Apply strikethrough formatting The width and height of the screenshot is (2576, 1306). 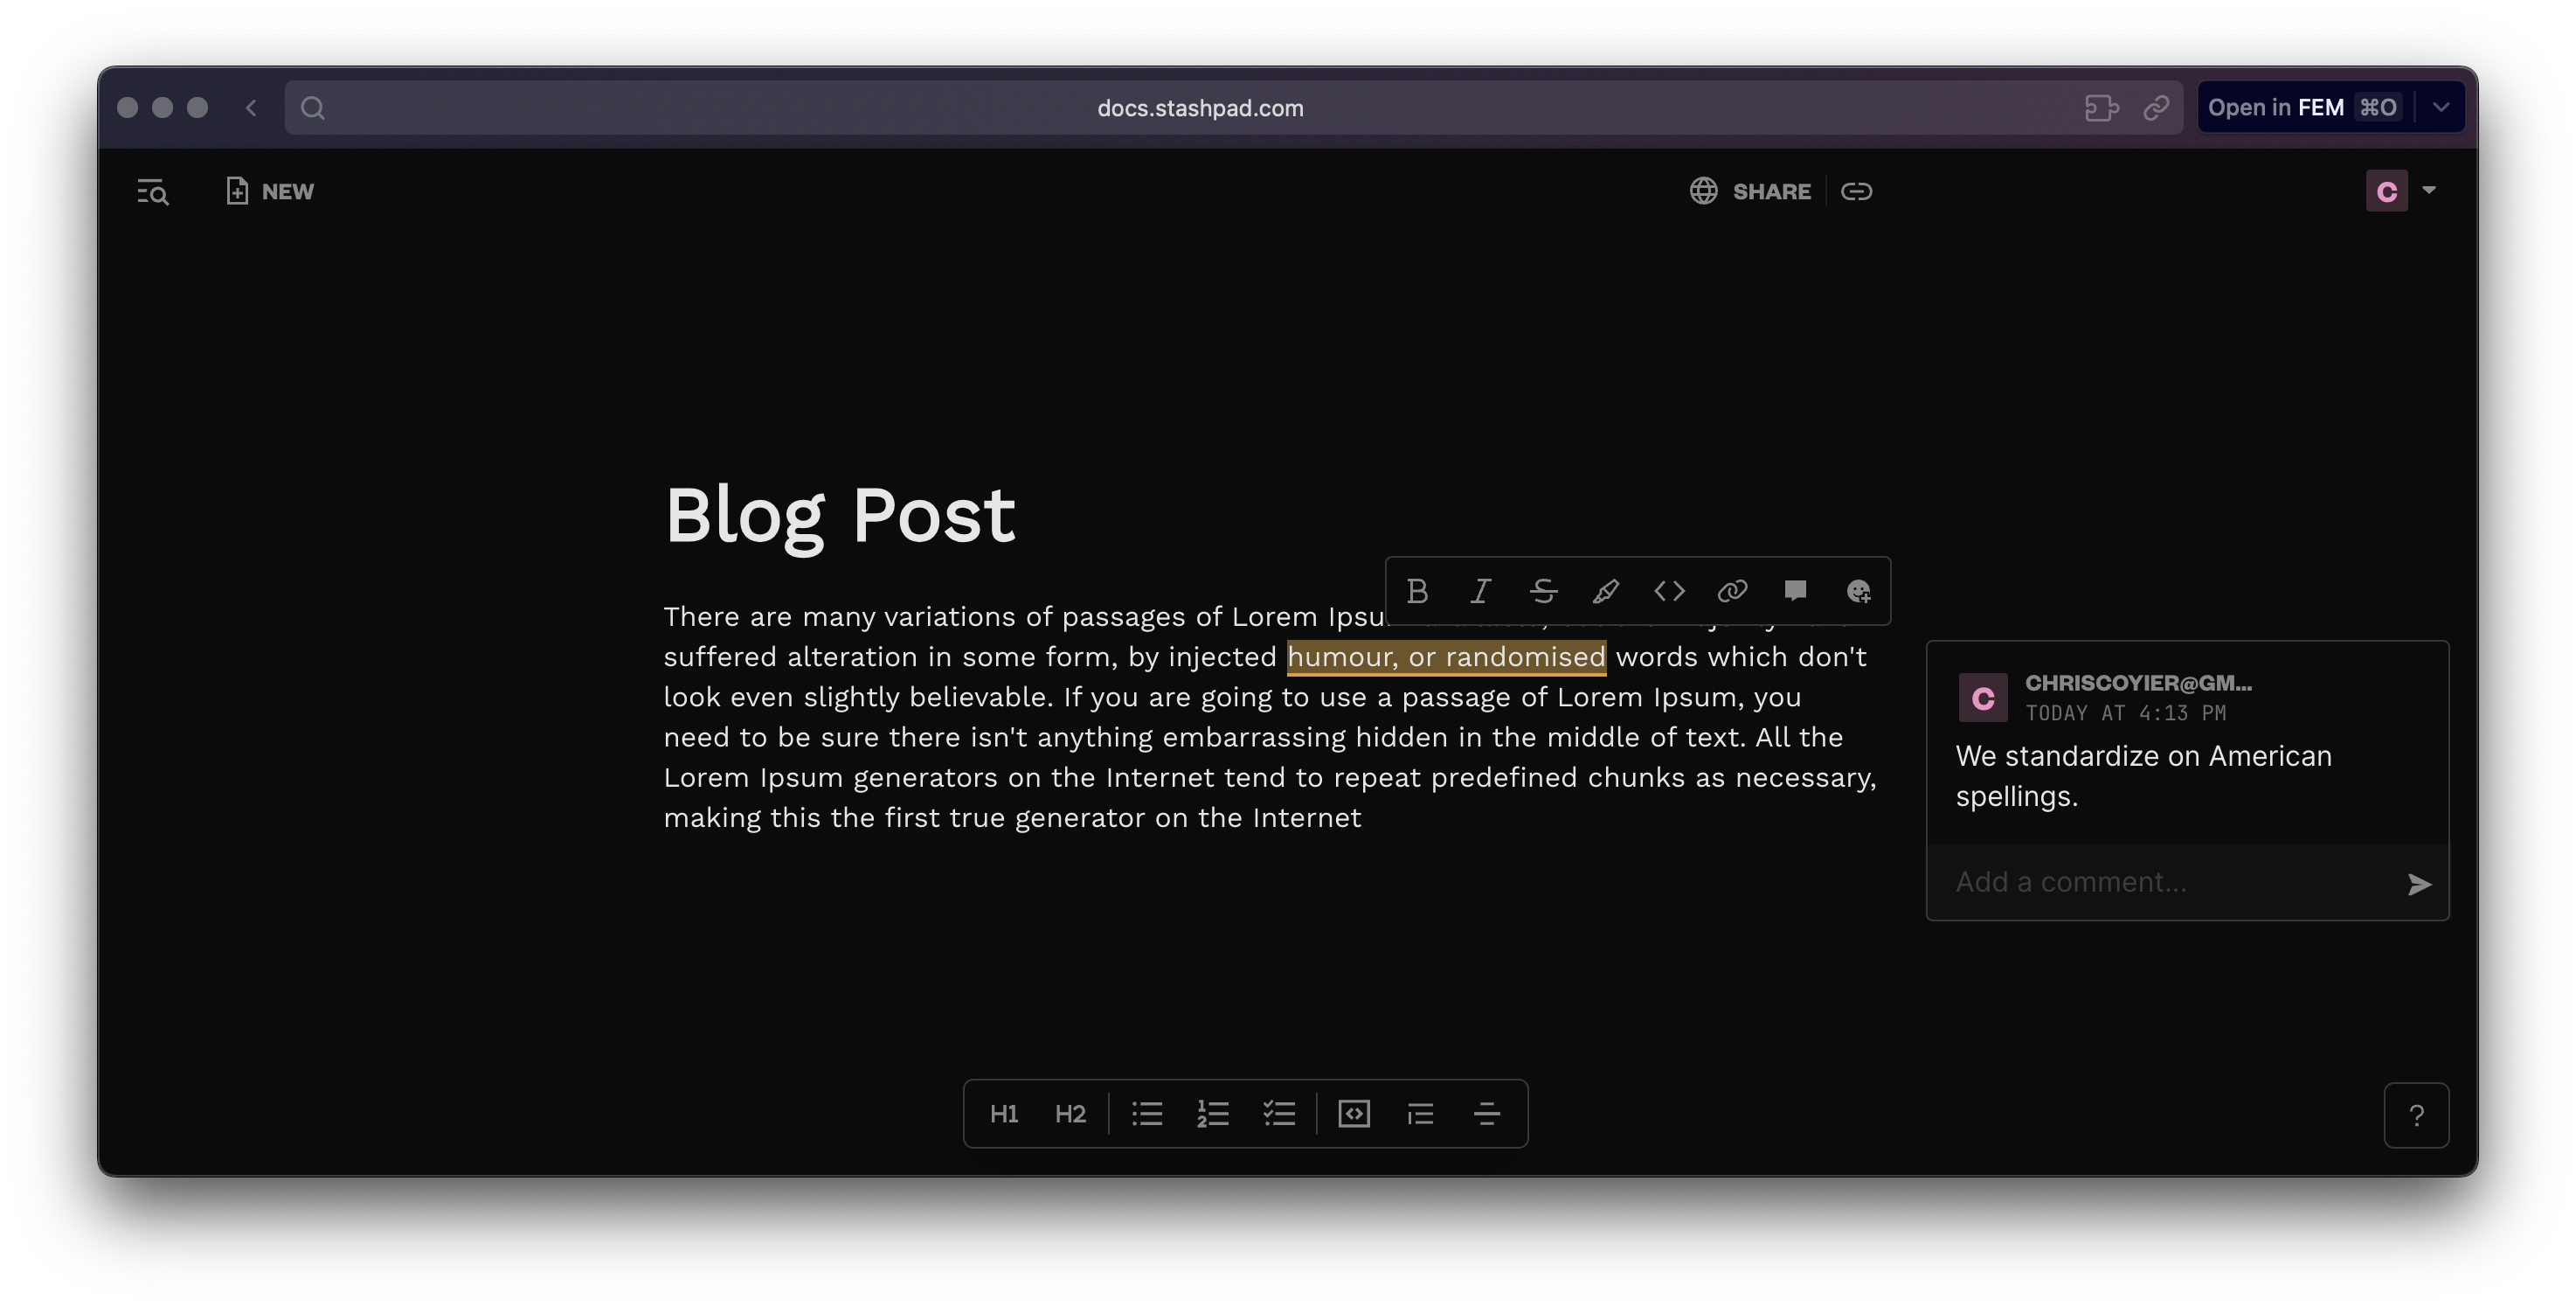click(x=1543, y=592)
